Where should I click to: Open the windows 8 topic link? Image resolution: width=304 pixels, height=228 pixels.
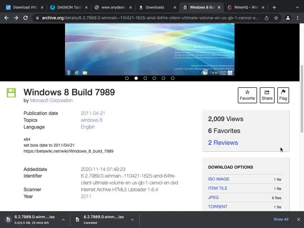click(91, 120)
